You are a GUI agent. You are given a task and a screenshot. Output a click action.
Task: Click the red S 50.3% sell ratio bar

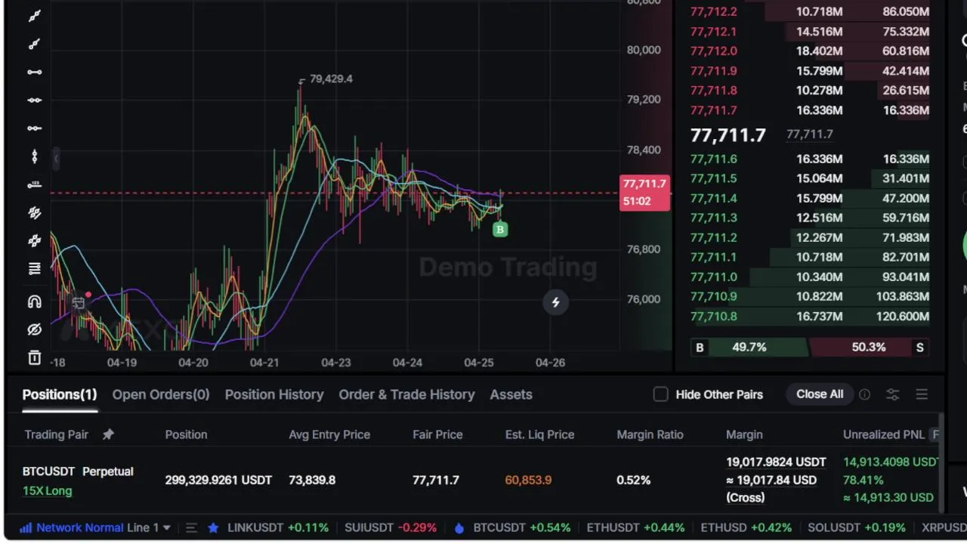pos(870,348)
